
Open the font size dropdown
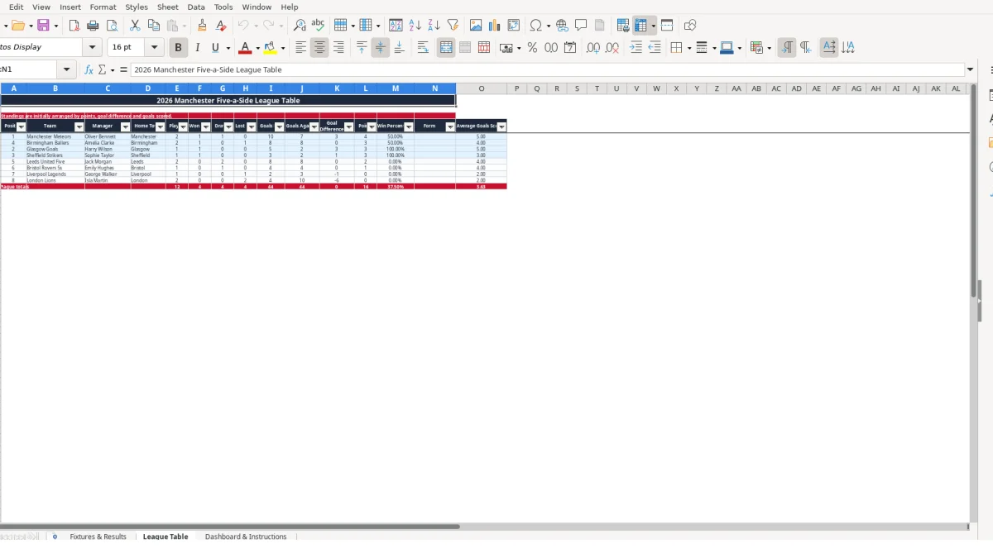click(x=155, y=48)
